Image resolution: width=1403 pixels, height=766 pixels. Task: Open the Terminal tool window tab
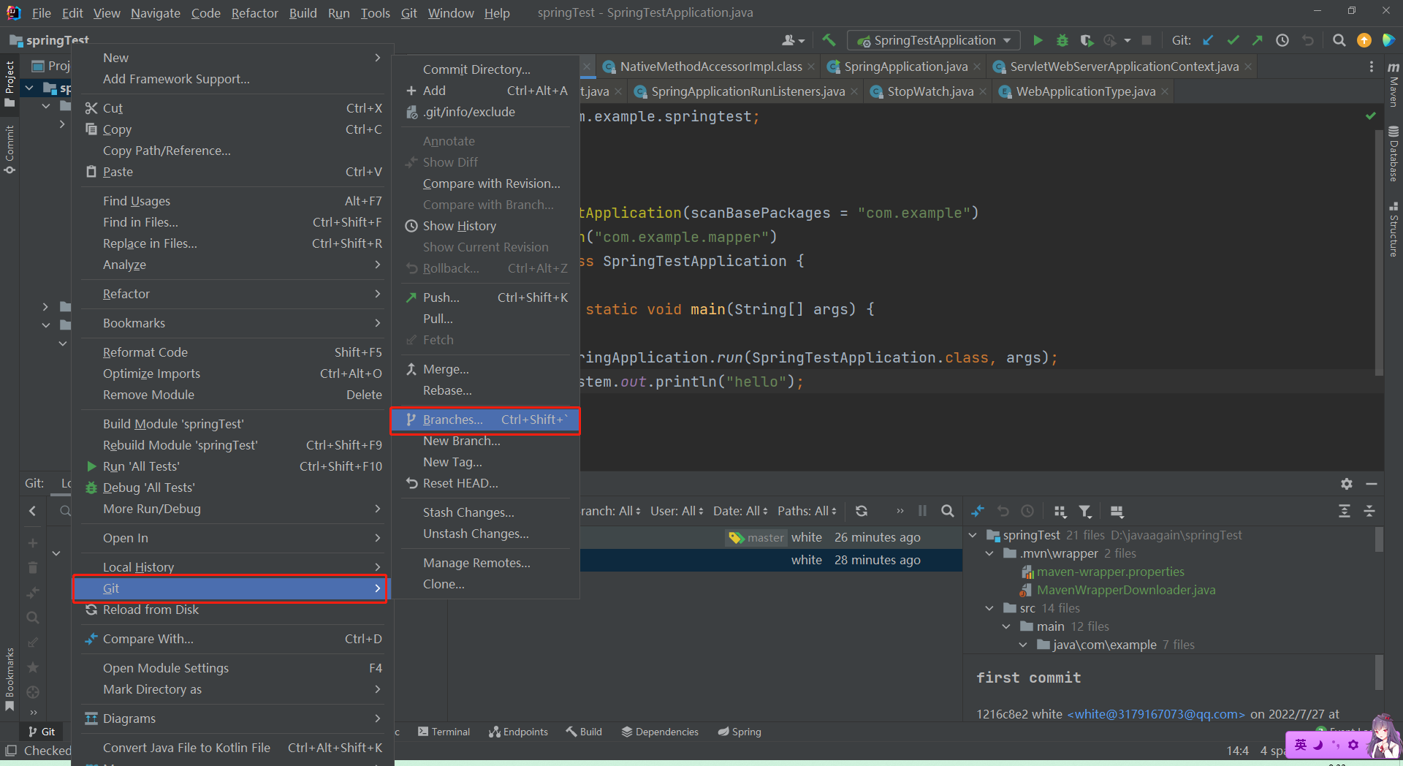point(444,732)
